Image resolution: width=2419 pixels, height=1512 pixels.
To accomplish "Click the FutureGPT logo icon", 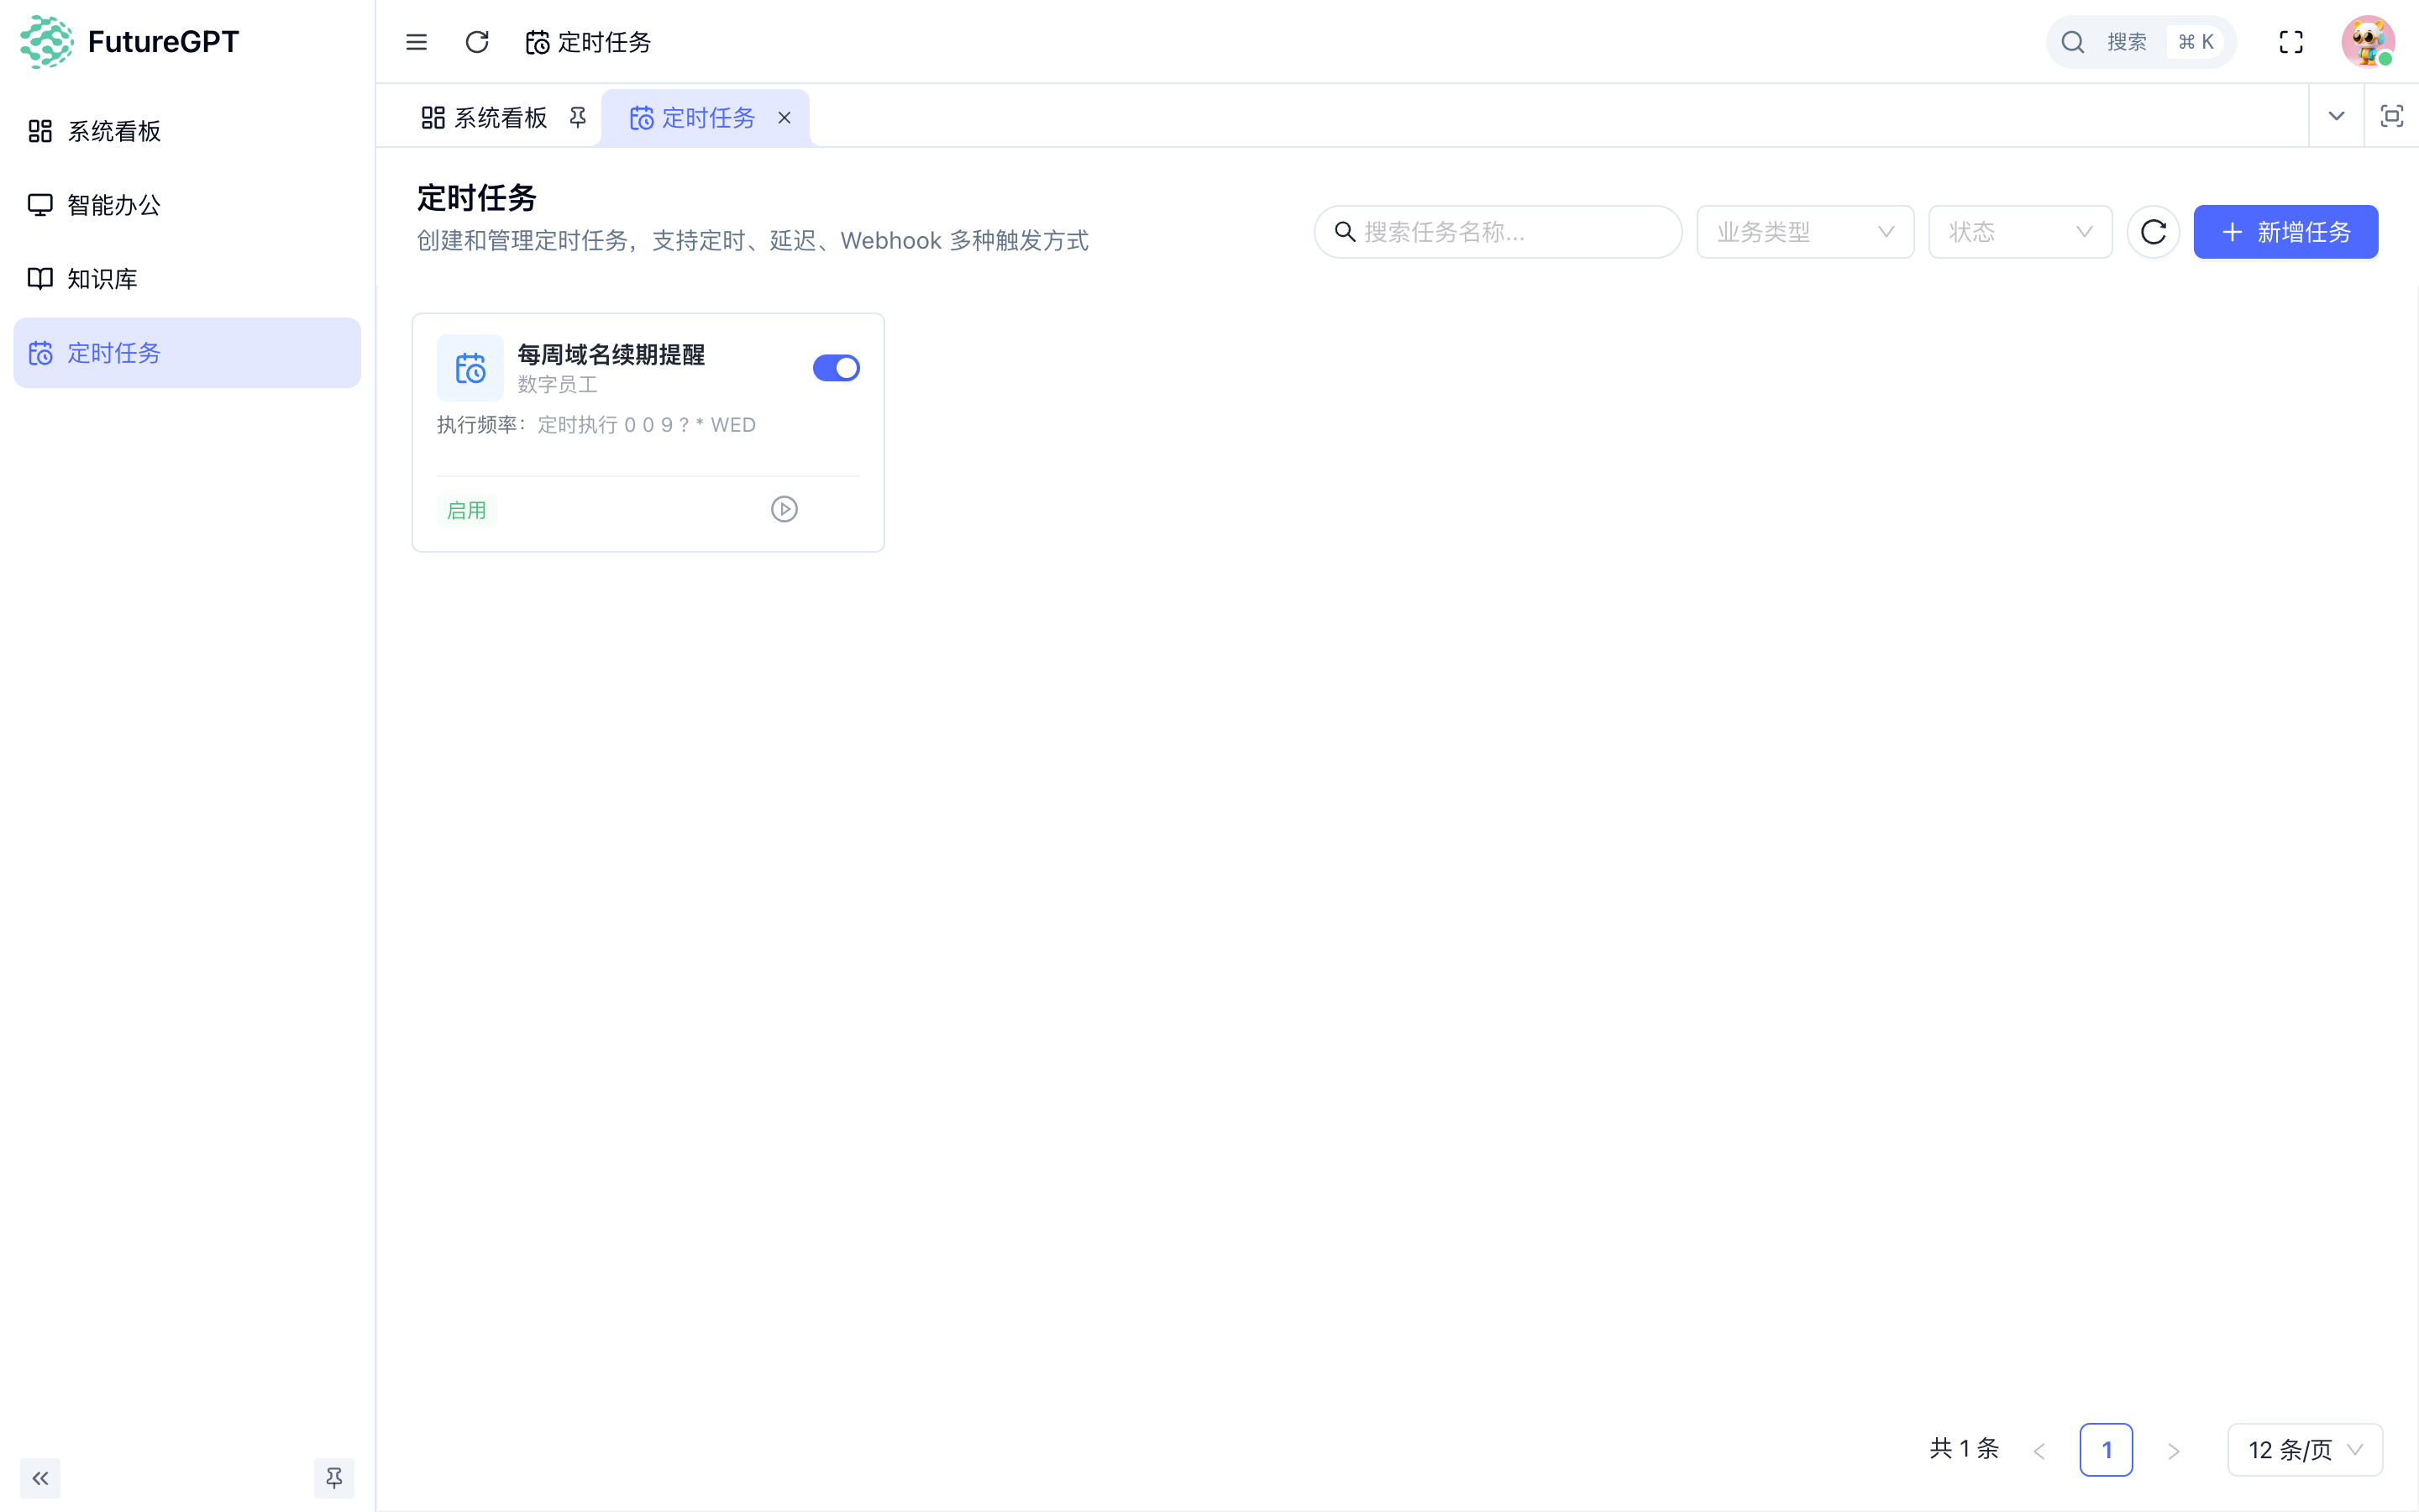I will click(46, 41).
